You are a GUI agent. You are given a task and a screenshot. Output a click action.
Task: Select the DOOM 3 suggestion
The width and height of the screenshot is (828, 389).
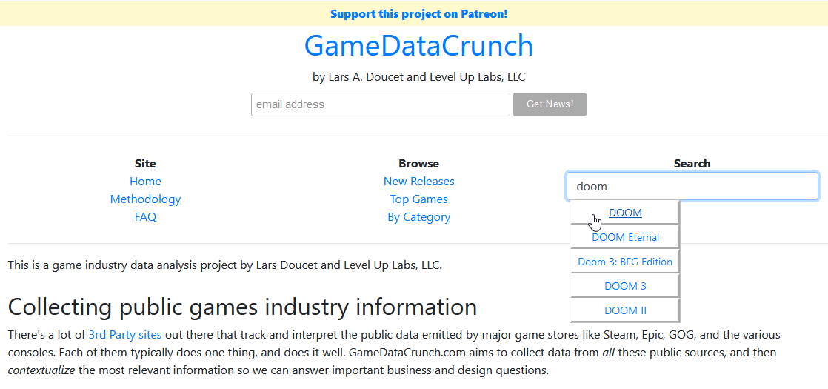pos(625,286)
